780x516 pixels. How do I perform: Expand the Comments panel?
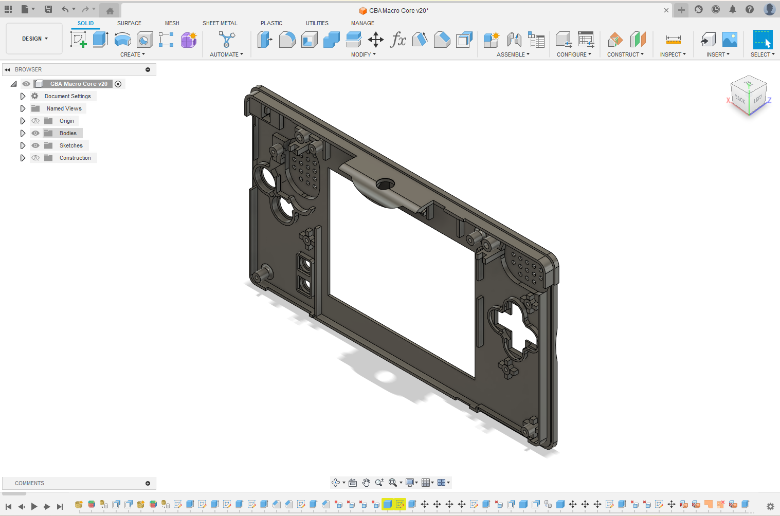coord(148,483)
